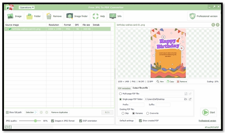Click the Remove trash can toolbar button
Screen dimensions: 225x133
pyautogui.click(x=54, y=16)
